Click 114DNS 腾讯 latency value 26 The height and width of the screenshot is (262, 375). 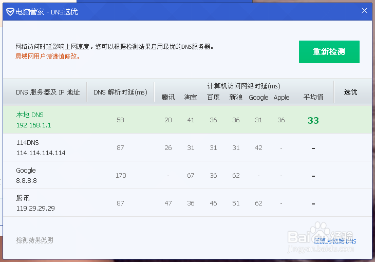click(x=168, y=147)
